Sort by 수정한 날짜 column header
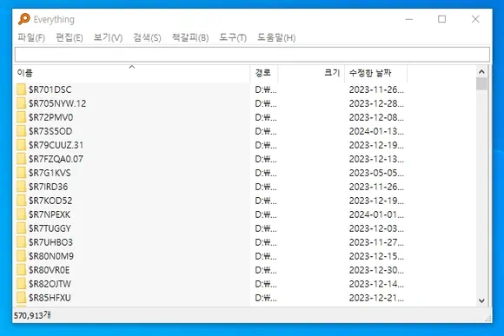 tap(375, 73)
